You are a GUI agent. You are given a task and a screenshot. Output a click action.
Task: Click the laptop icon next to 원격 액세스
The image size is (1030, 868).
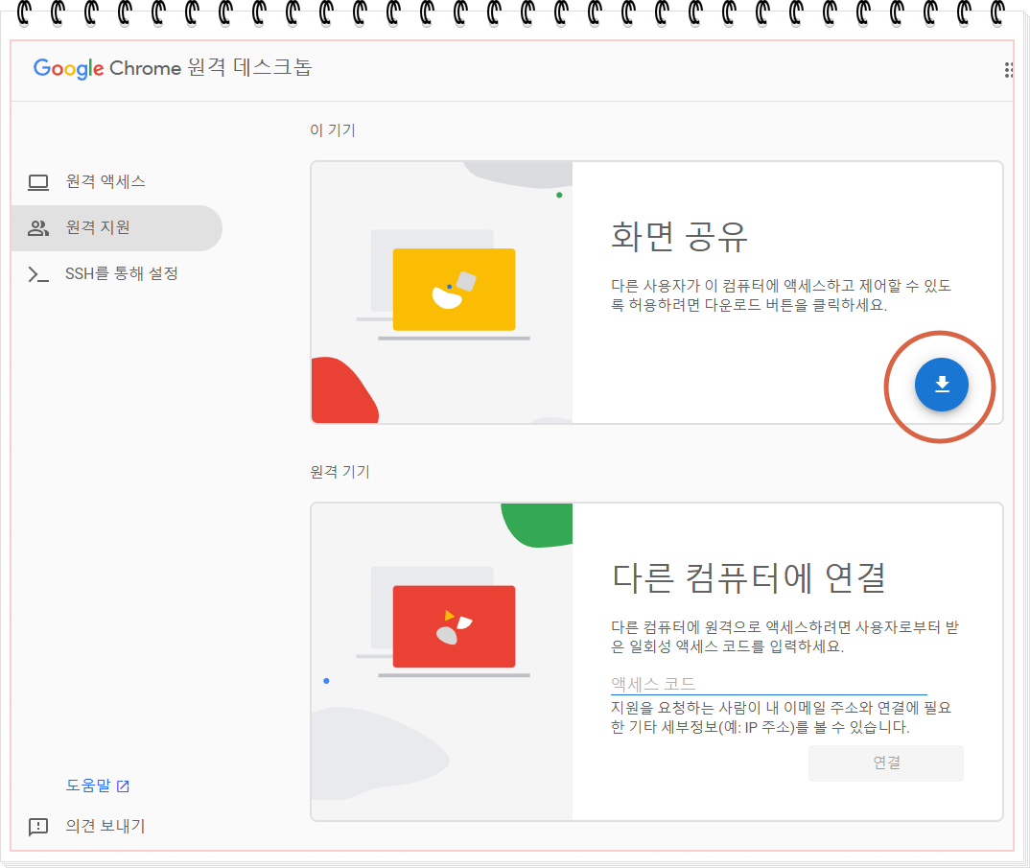pos(38,182)
